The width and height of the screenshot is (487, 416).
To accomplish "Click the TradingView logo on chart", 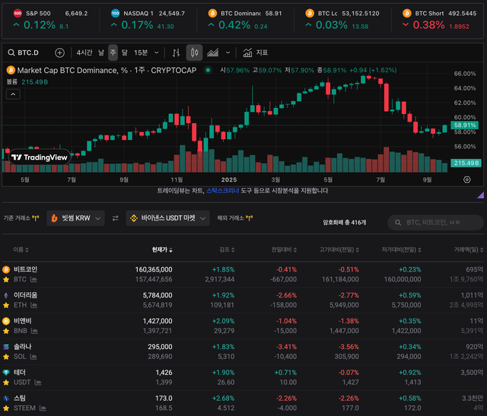I will (39, 157).
